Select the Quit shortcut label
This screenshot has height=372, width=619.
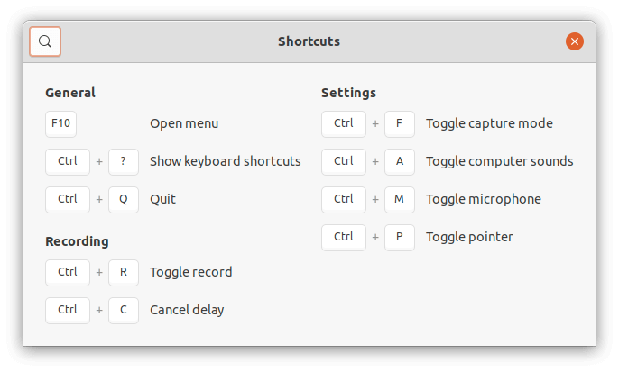(x=162, y=199)
